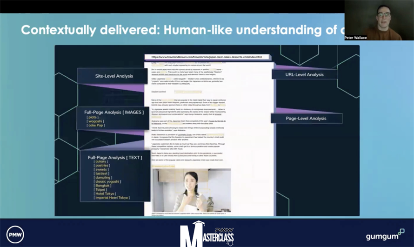Select the [ wagashi ] image tag
This screenshot has height=247, width=414.
point(96,121)
